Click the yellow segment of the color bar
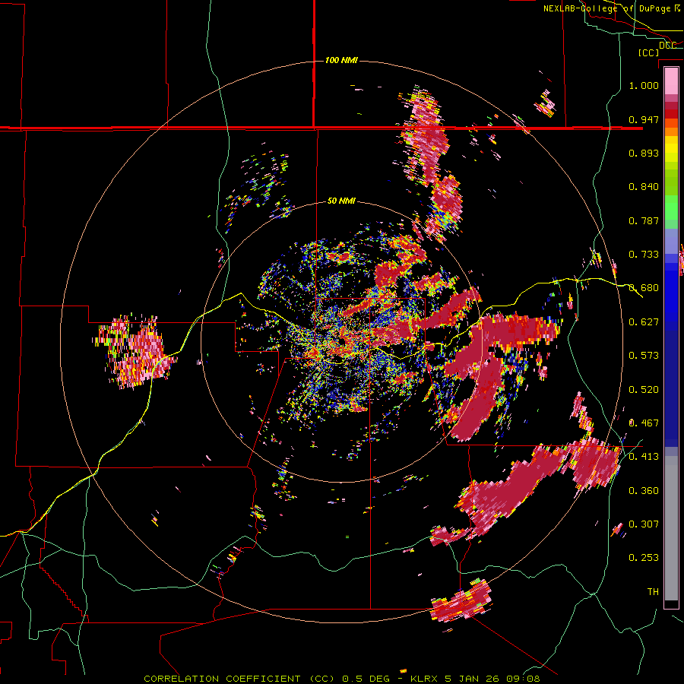 pyautogui.click(x=671, y=149)
